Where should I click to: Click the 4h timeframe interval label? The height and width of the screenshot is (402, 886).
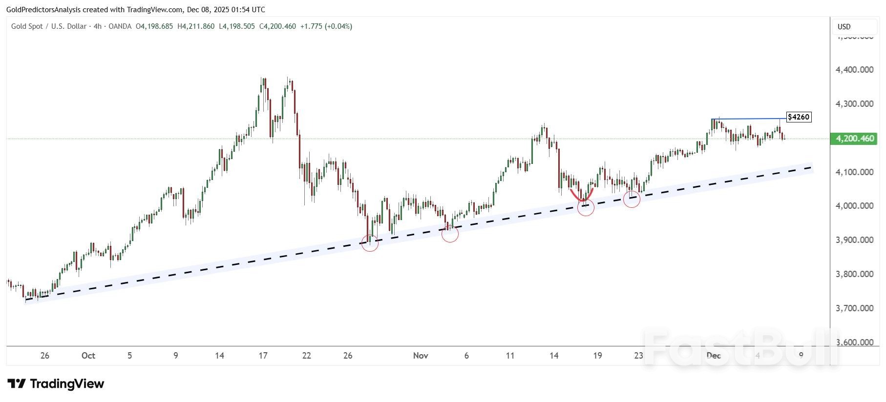[x=97, y=26]
